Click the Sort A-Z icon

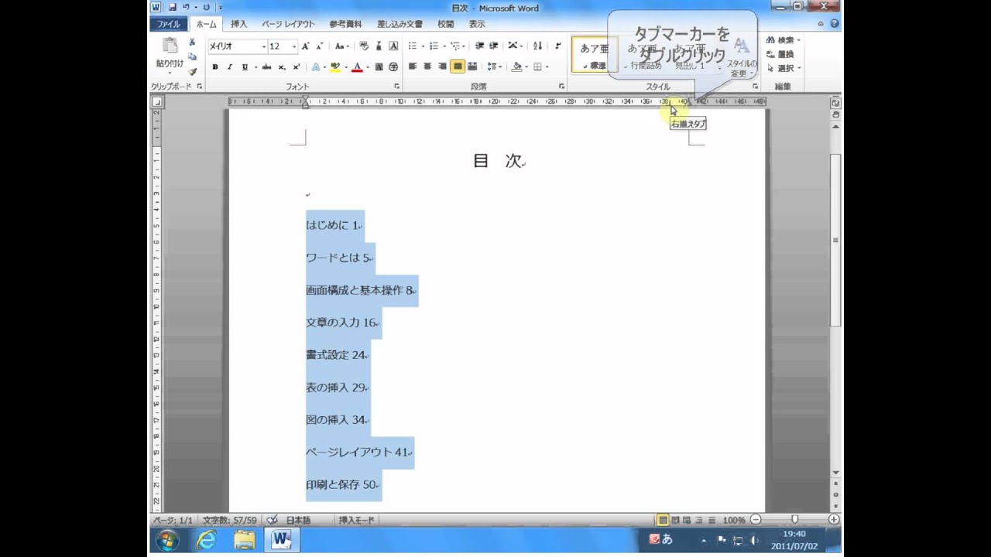(537, 46)
